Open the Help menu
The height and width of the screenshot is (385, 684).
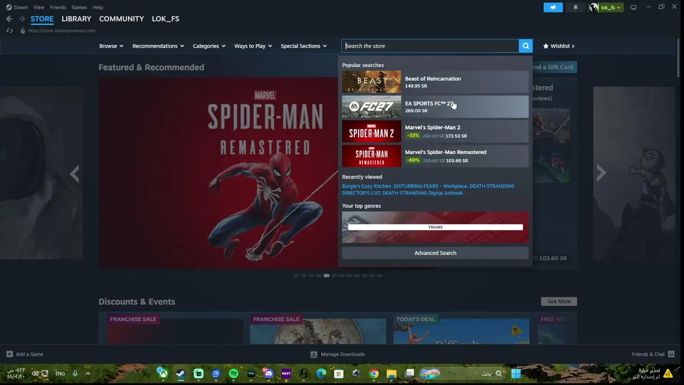[98, 7]
